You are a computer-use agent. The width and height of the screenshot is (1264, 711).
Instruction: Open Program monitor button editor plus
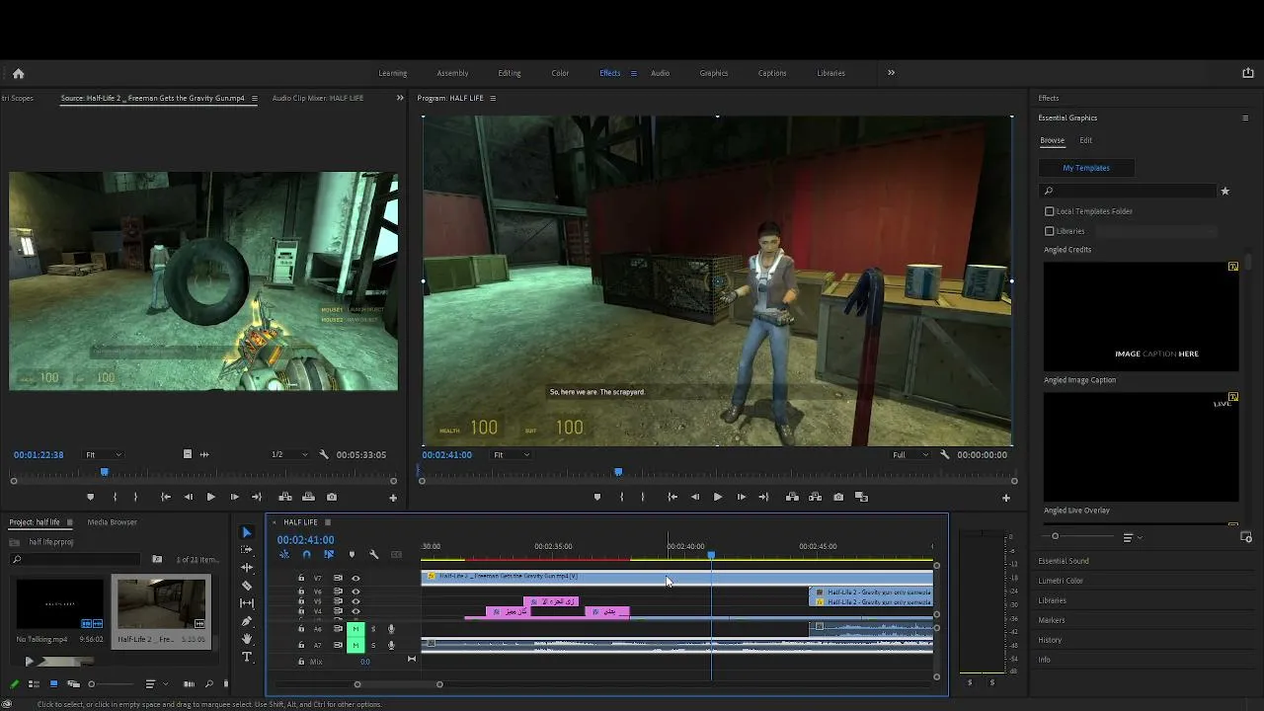[x=1006, y=498]
